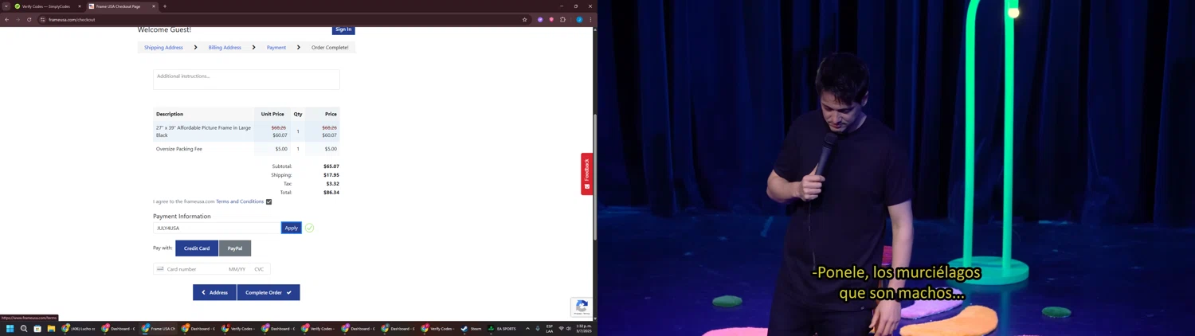The image size is (1195, 336).
Task: Open the red Feedback side tab
Action: [x=586, y=174]
